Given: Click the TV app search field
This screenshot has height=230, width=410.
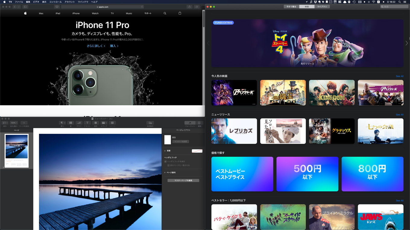Looking at the screenshot, I should pyautogui.click(x=394, y=7).
